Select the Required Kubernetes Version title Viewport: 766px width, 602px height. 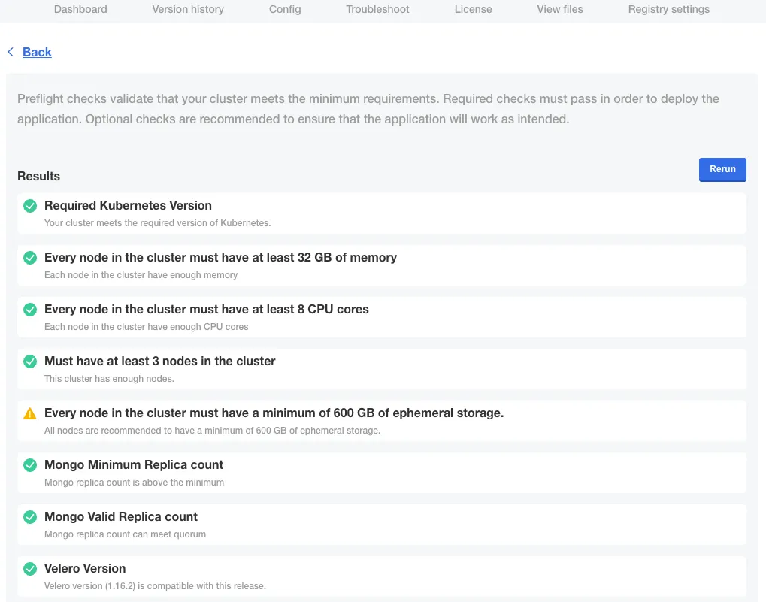(x=128, y=205)
